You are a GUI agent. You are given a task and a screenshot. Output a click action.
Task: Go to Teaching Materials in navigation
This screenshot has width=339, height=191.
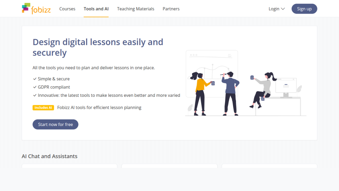click(135, 9)
